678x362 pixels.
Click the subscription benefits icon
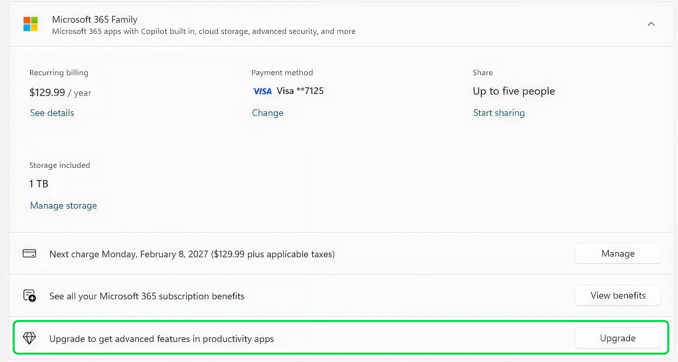[30, 296]
